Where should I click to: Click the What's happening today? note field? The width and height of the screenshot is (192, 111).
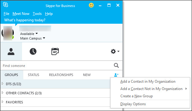point(25,20)
